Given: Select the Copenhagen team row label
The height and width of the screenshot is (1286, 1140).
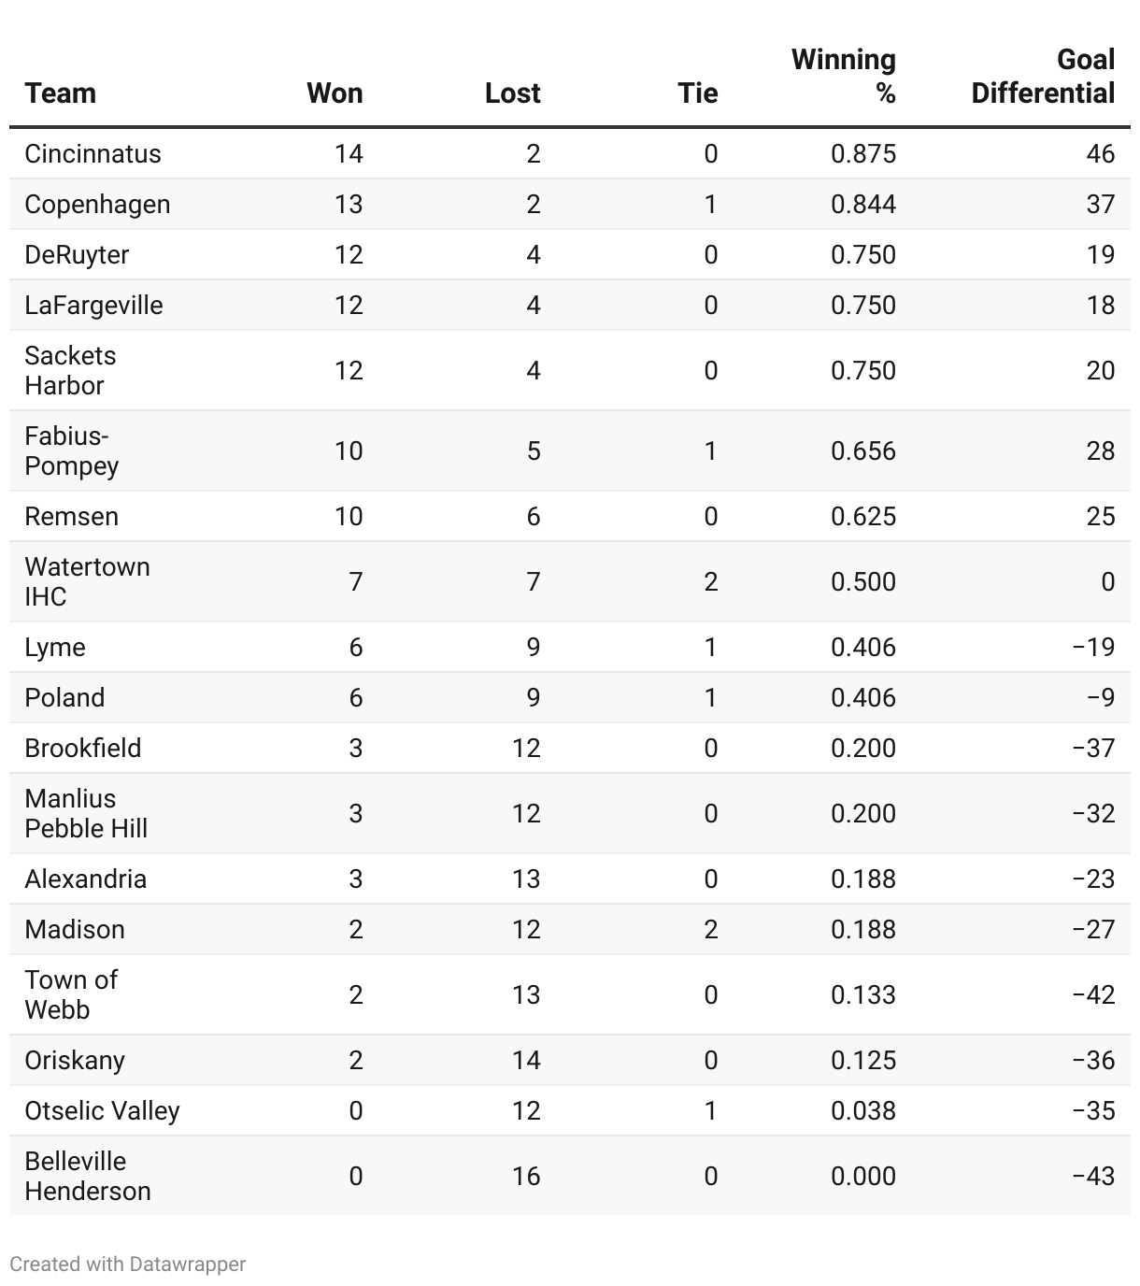Looking at the screenshot, I should [97, 204].
